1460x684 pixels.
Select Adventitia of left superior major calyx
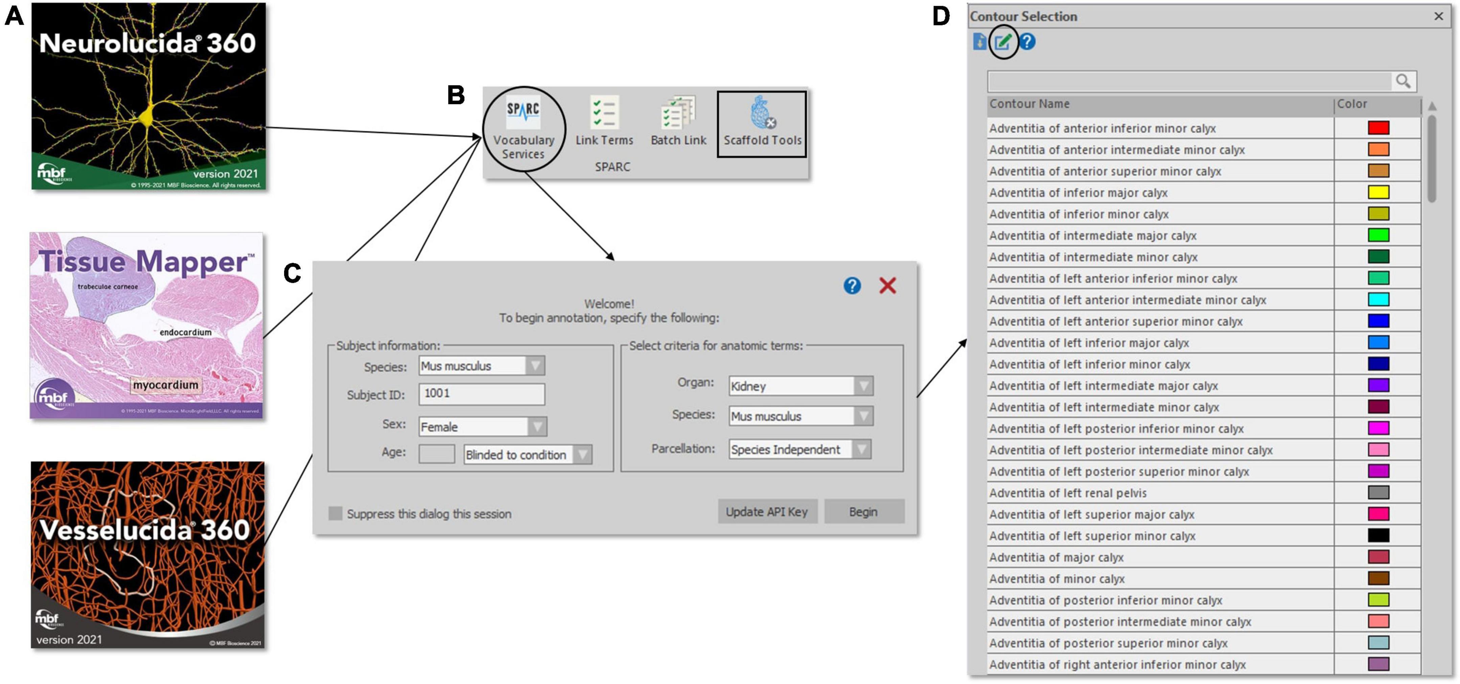1204,514
